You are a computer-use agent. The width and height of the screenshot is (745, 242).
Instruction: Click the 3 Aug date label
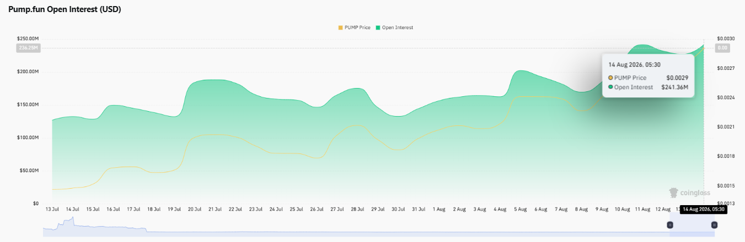click(479, 210)
